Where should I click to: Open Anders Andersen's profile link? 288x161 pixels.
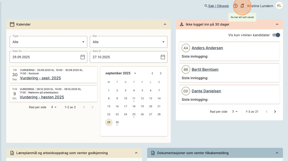207,48
